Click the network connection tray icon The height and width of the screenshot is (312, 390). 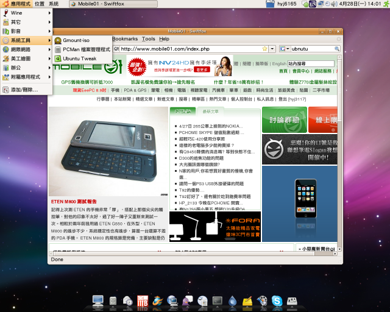click(x=321, y=4)
